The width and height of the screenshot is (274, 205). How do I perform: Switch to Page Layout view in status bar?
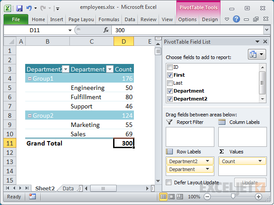[172, 197]
